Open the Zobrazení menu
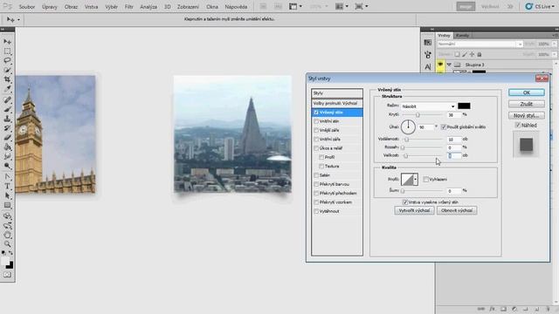This screenshot has height=314, width=559. point(189,7)
